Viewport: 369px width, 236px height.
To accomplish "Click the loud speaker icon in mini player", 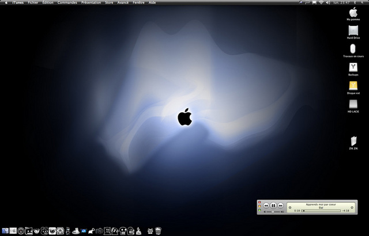I will click(x=283, y=212).
